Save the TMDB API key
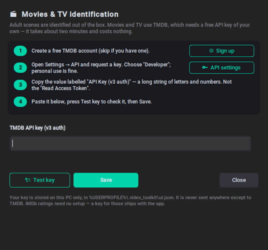 [106, 180]
